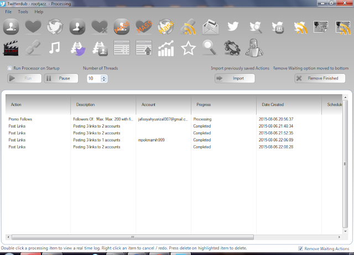The height and width of the screenshot is (255, 354).
Task: Open the Unfavorite heart-with-X icon
Action: coord(100,27)
